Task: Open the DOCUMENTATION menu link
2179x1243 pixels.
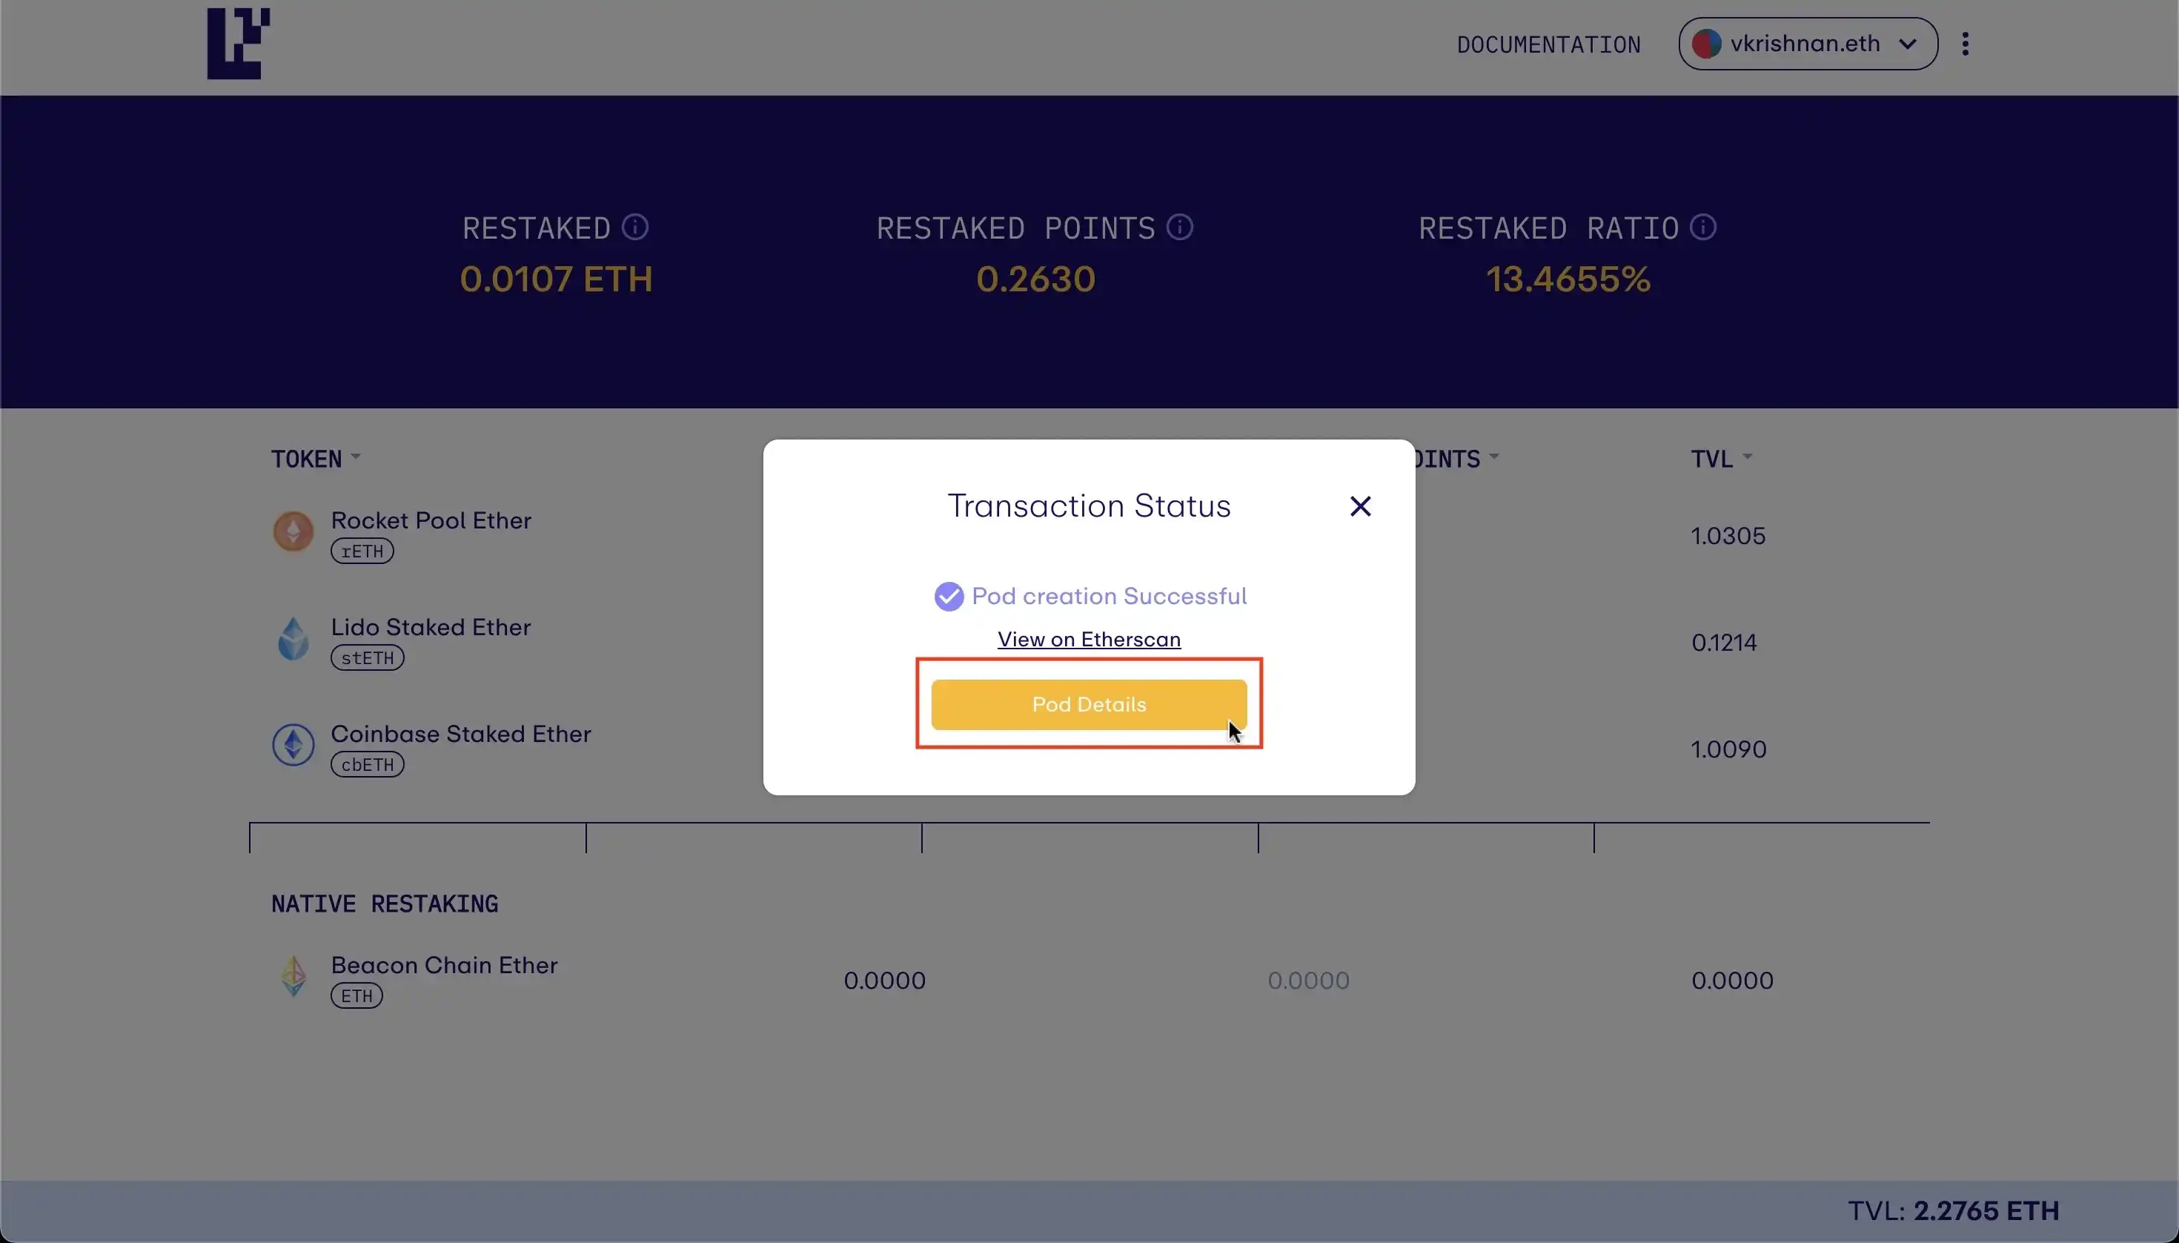Action: tap(1548, 44)
